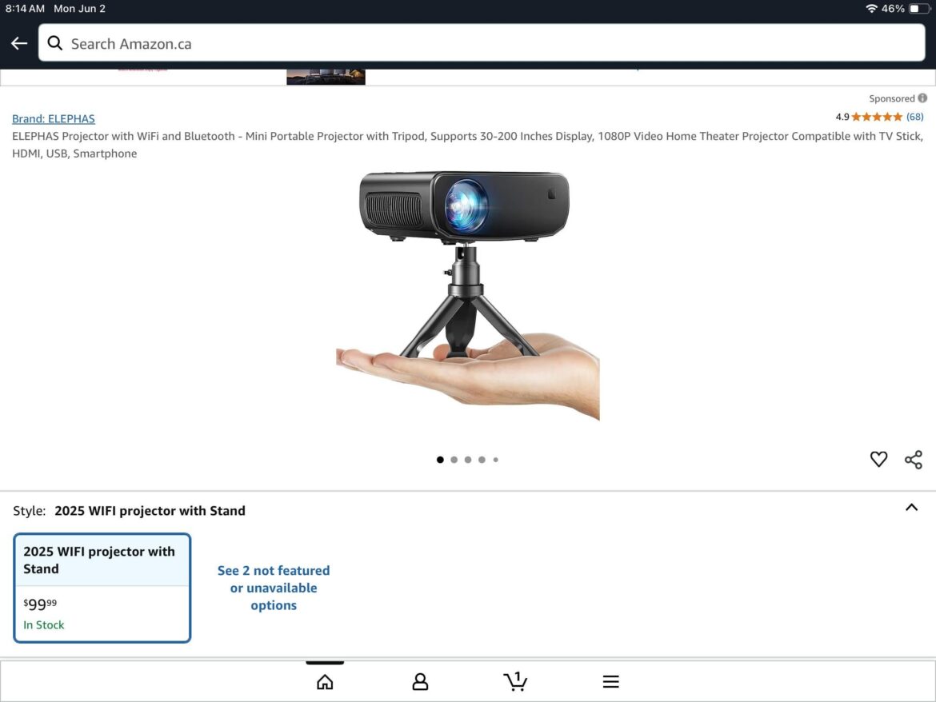Tap the Sponsored info icon
This screenshot has height=702, width=936.
[x=922, y=98]
